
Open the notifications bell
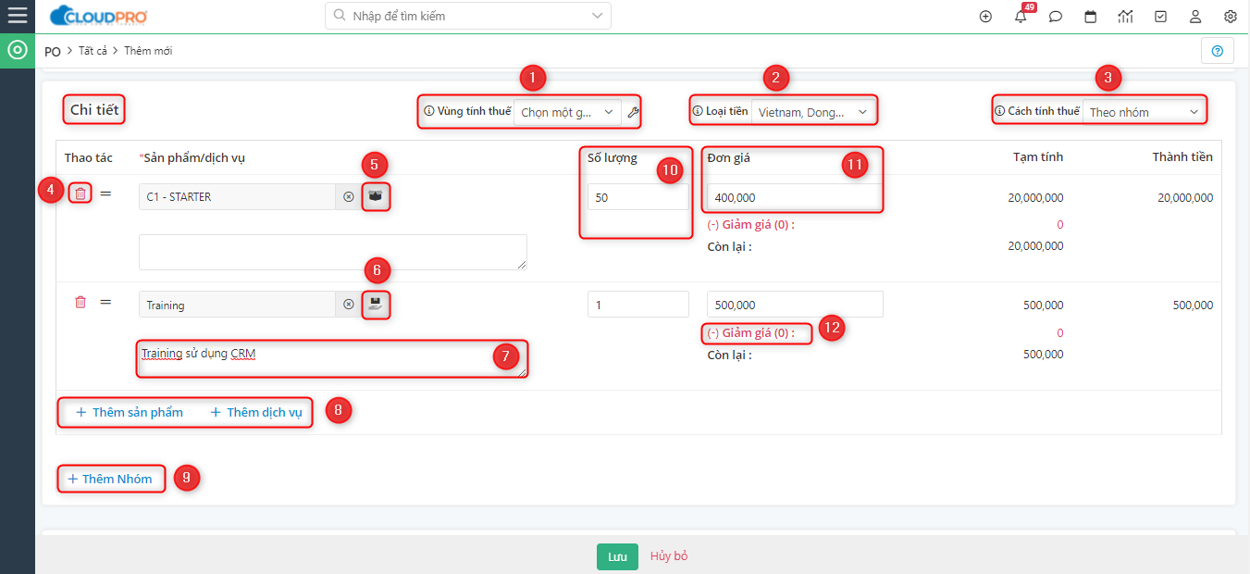click(1020, 17)
